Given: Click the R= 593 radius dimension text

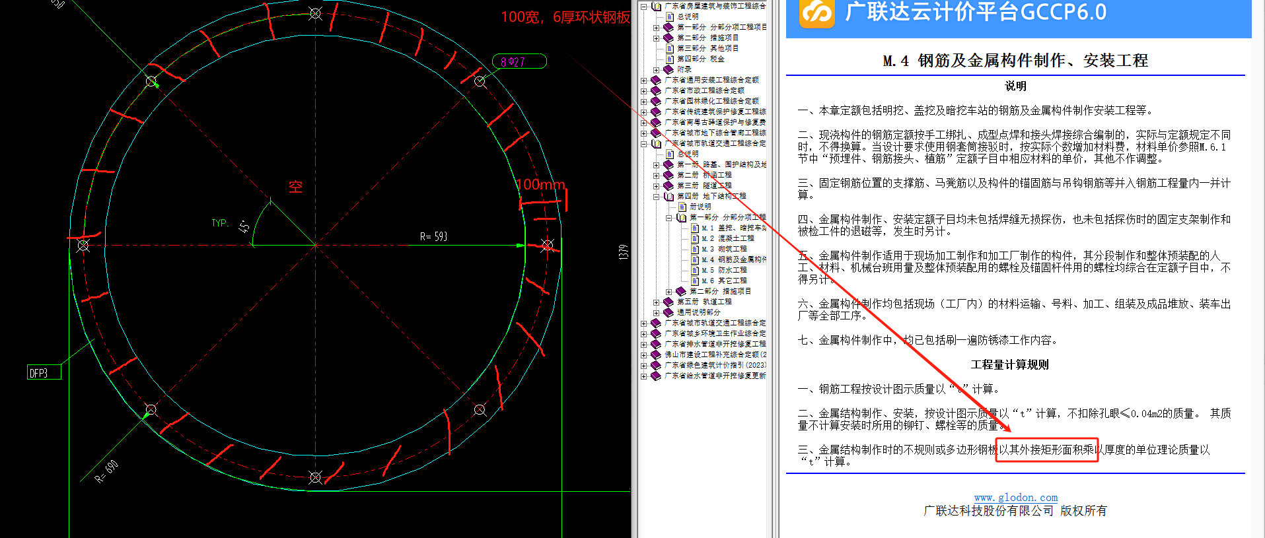Looking at the screenshot, I should click(x=434, y=236).
